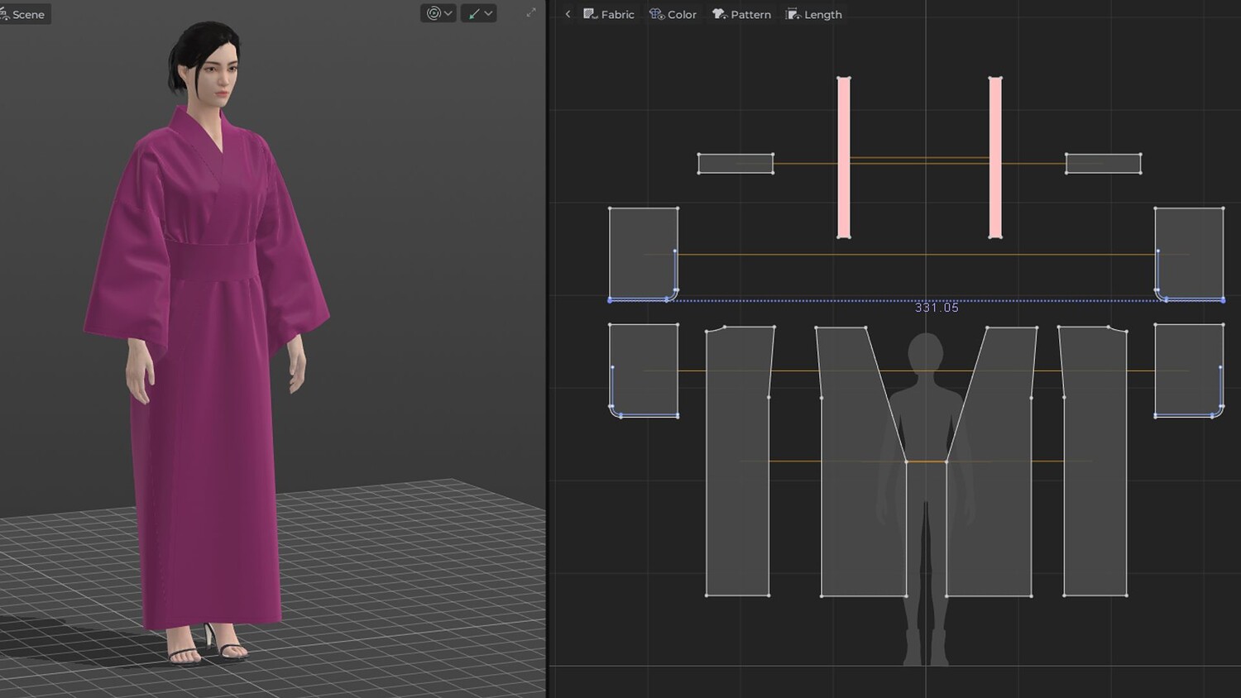
Task: Select the right back body panel
Action: pyautogui.click(x=1095, y=461)
